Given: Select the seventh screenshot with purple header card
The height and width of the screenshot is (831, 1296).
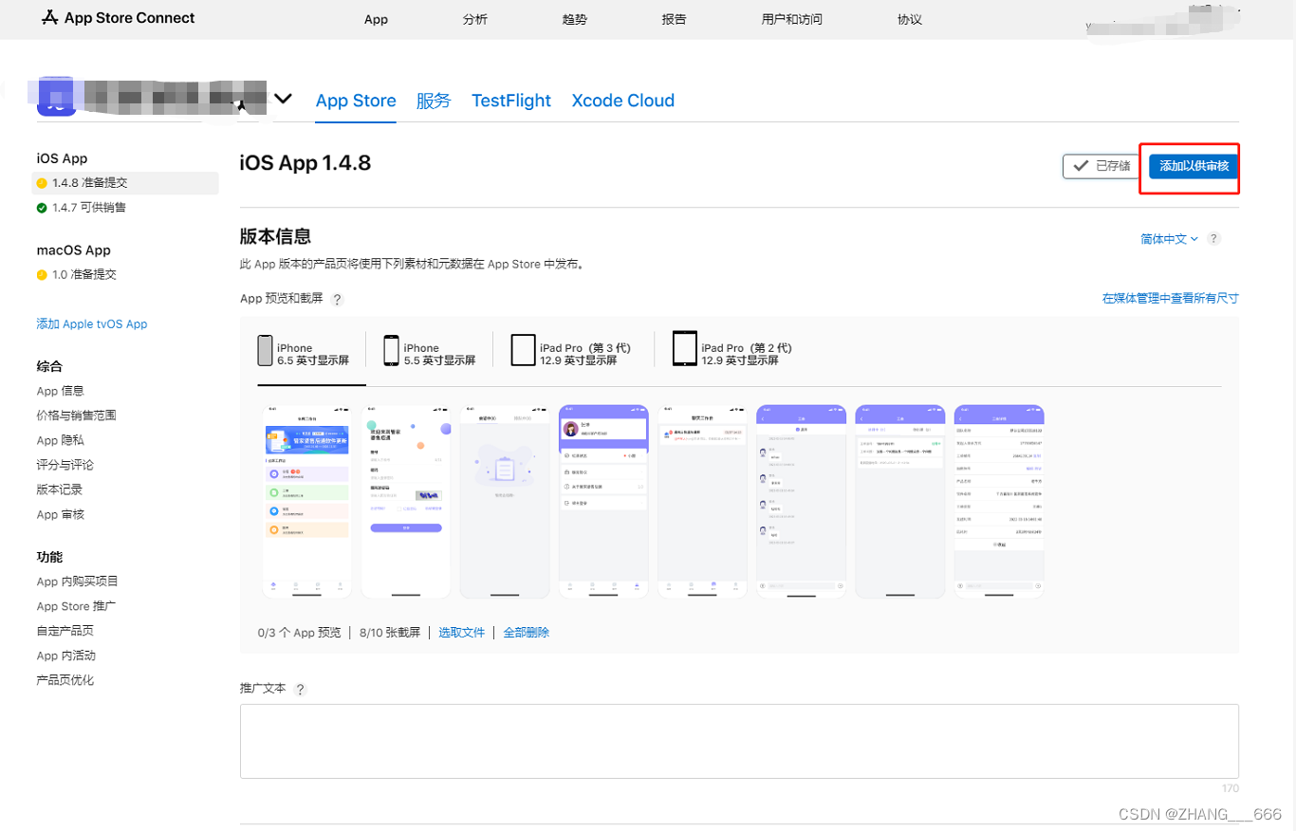Looking at the screenshot, I should click(x=899, y=502).
